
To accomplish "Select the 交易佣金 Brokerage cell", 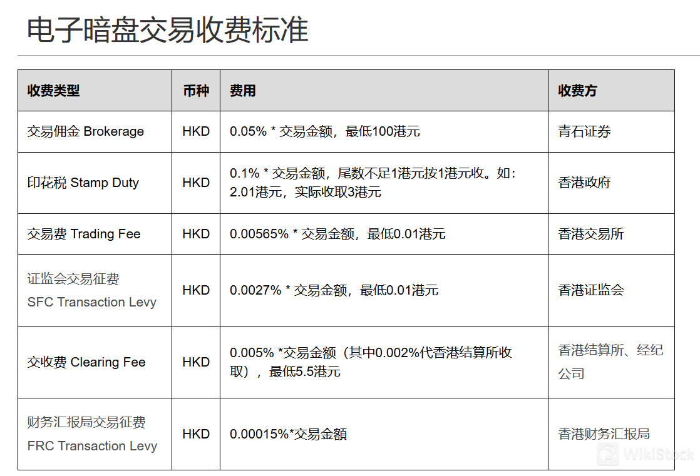I will tap(86, 131).
